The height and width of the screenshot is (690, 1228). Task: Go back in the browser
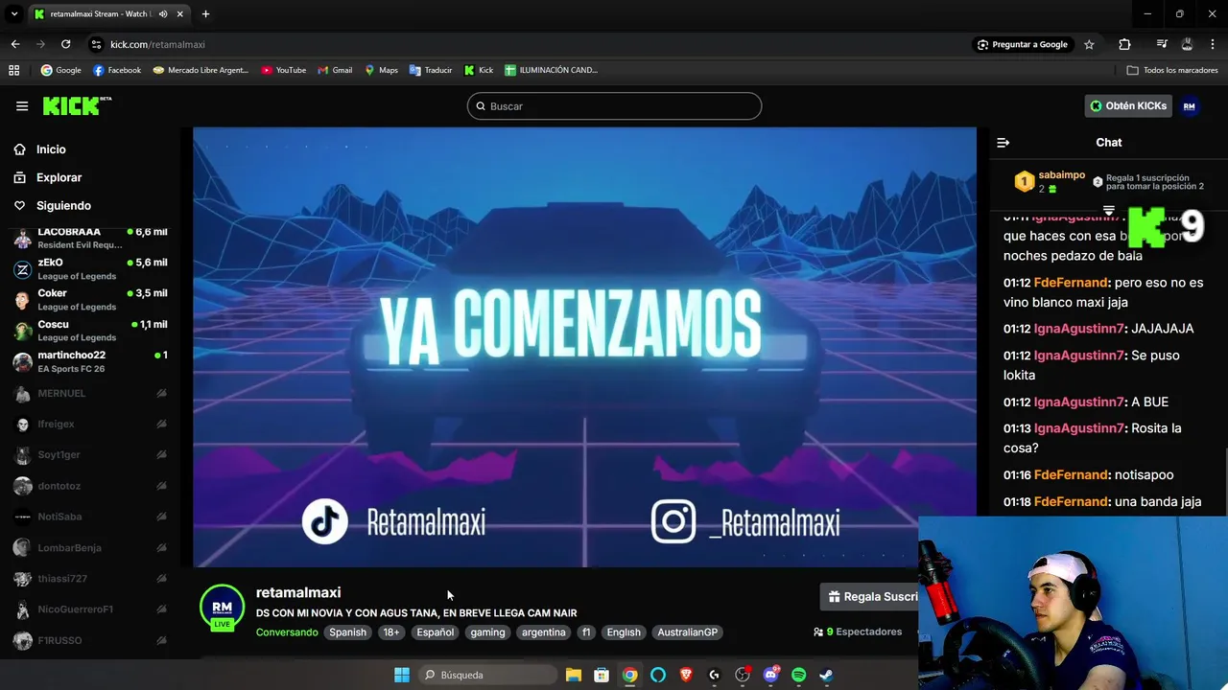point(15,44)
